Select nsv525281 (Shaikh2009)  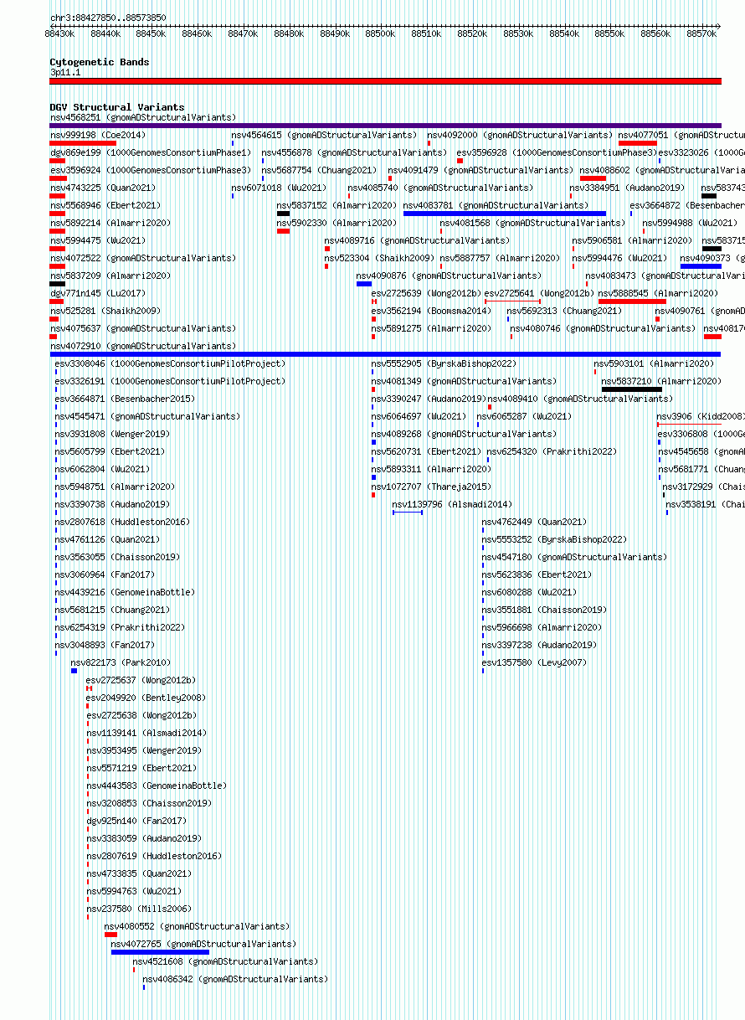[105, 311]
